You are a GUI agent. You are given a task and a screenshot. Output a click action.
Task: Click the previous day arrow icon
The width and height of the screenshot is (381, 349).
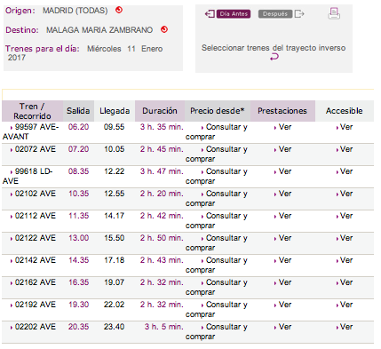[210, 14]
